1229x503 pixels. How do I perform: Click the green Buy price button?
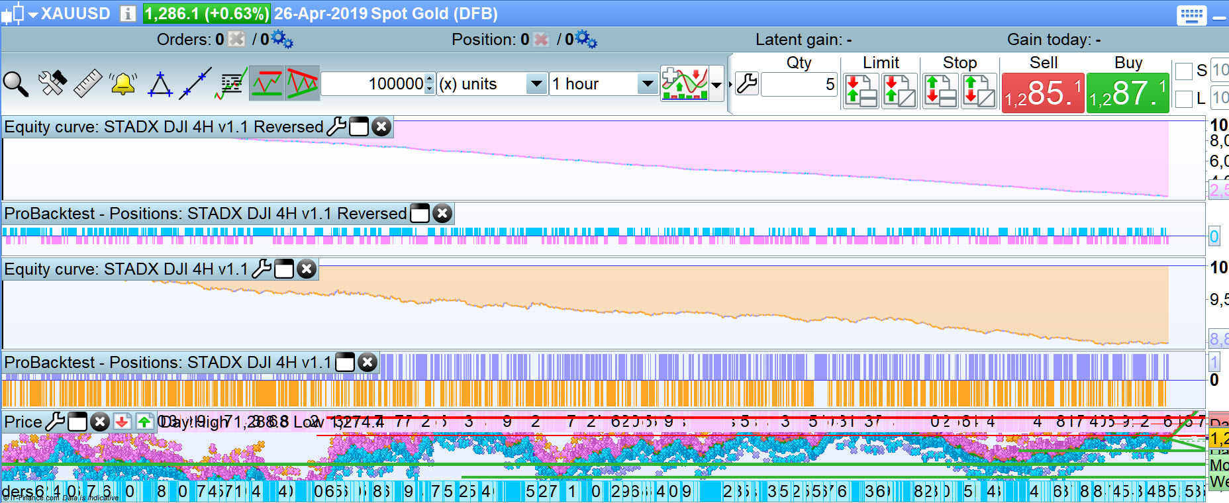click(x=1128, y=93)
